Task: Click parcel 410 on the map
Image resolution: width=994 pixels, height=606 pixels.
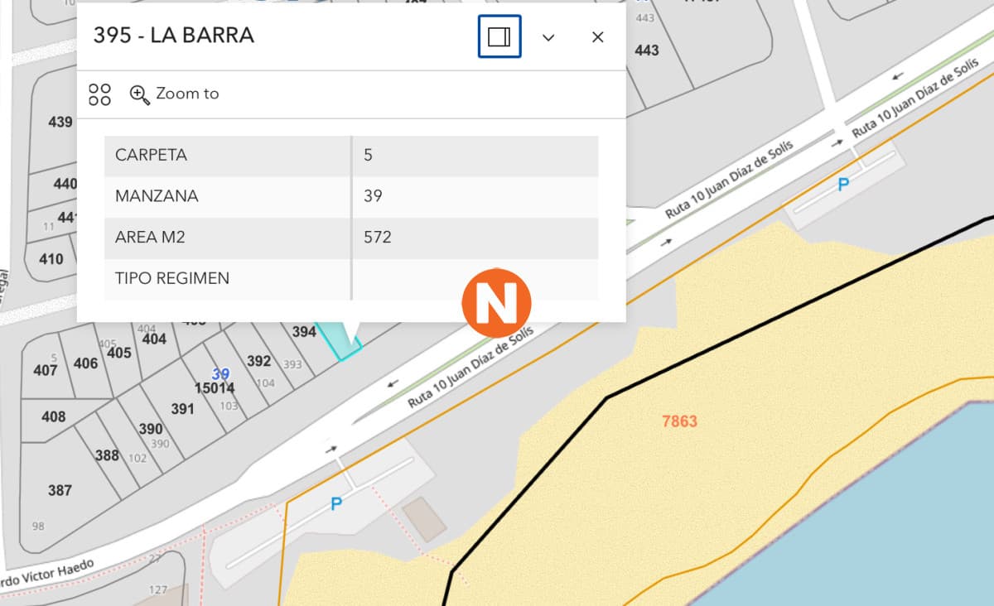Action: 51,259
